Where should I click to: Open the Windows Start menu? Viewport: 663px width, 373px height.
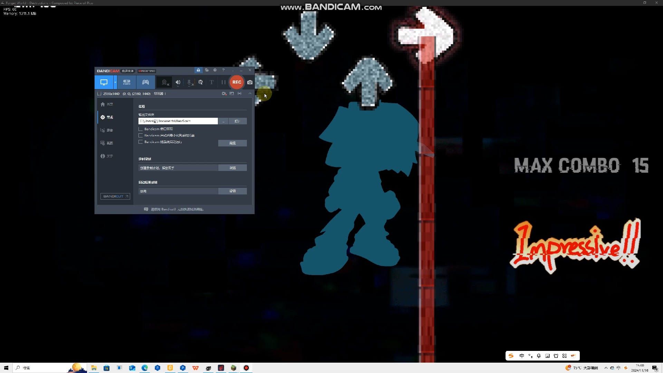coord(6,368)
